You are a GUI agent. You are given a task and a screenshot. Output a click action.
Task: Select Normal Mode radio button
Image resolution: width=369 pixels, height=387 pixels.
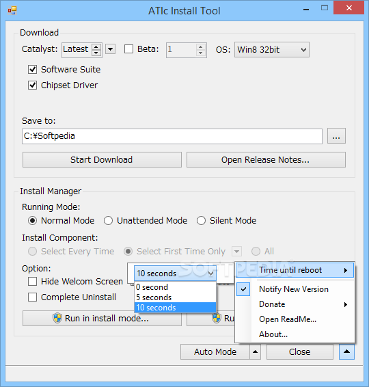tap(32, 221)
